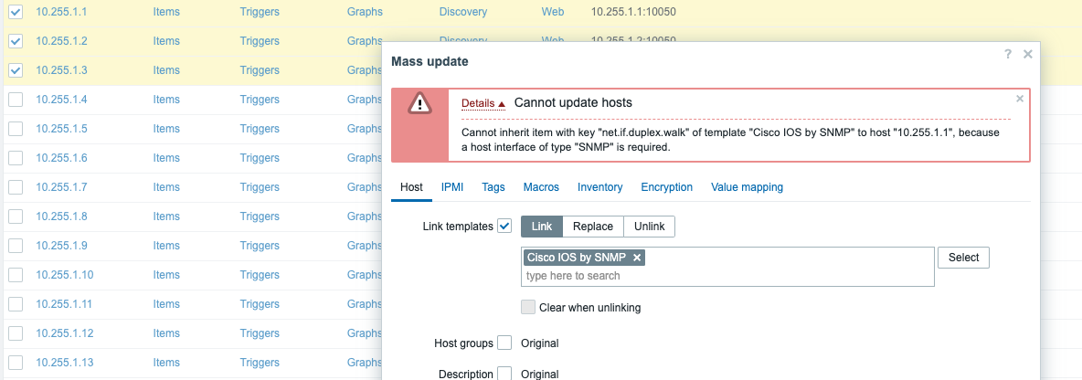Uncheck host 10.255.1.2 checkbox
This screenshot has width=1082, height=380.
[x=16, y=41]
